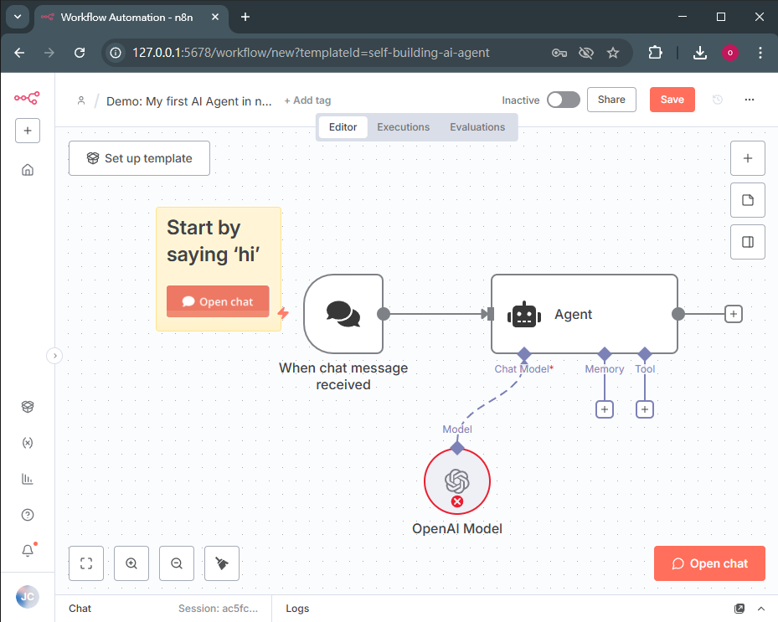Add node after Agent output plus

click(x=734, y=314)
